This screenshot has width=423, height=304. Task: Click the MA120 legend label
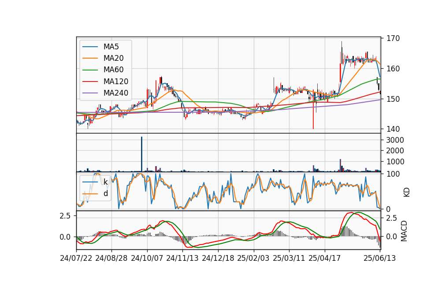116,82
